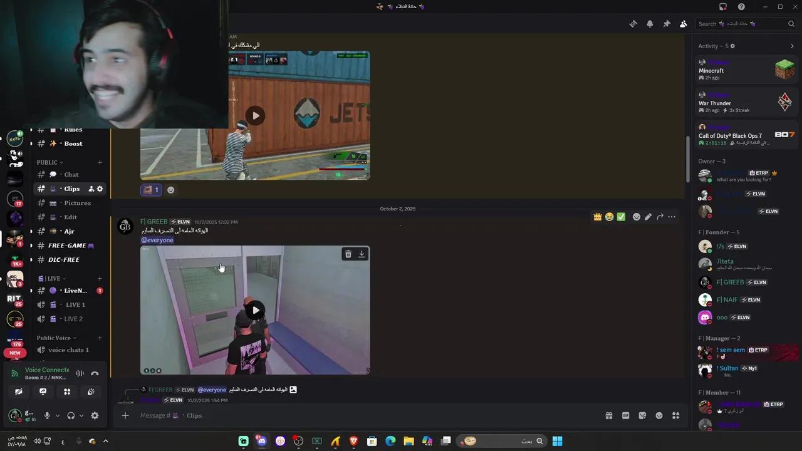Screen dimensions: 802x451
Task: Expand the Activity panel chevron
Action: click(x=792, y=46)
